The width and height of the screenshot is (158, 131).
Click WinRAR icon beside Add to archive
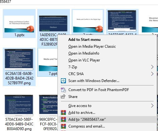pos(63,113)
